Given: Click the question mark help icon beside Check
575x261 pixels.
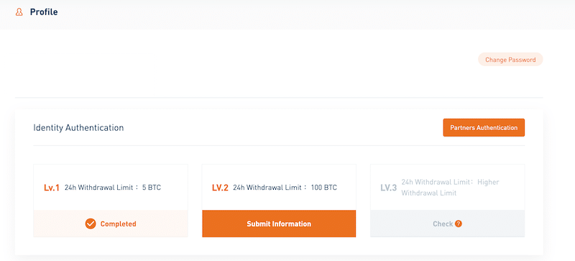Looking at the screenshot, I should pos(458,224).
